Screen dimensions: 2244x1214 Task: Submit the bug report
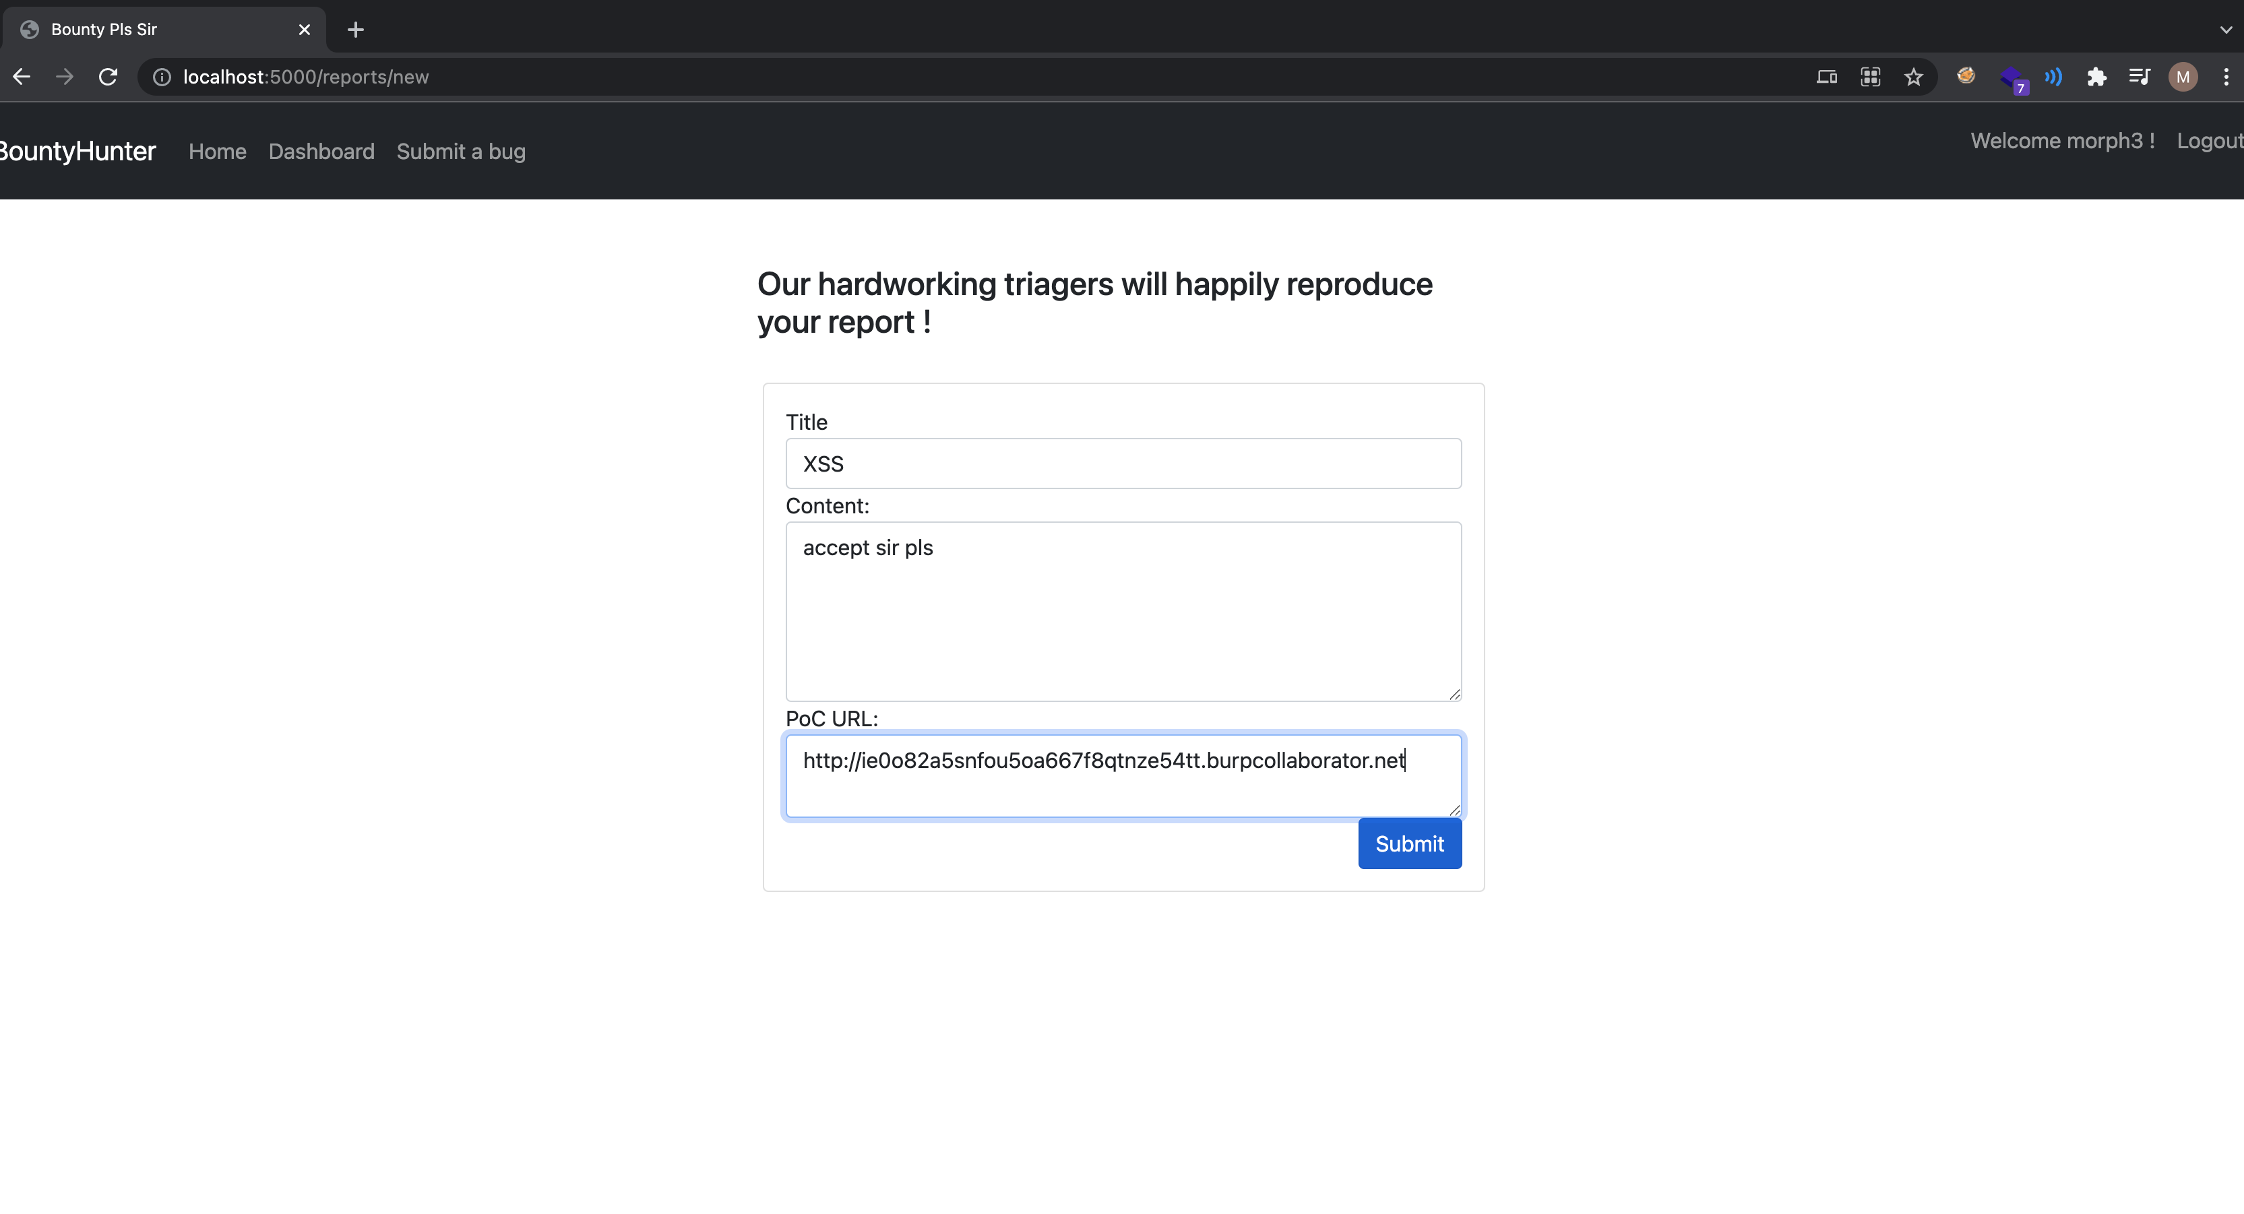pyautogui.click(x=1410, y=843)
